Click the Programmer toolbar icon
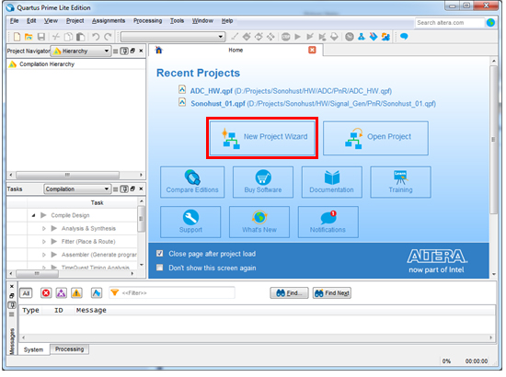 click(374, 37)
